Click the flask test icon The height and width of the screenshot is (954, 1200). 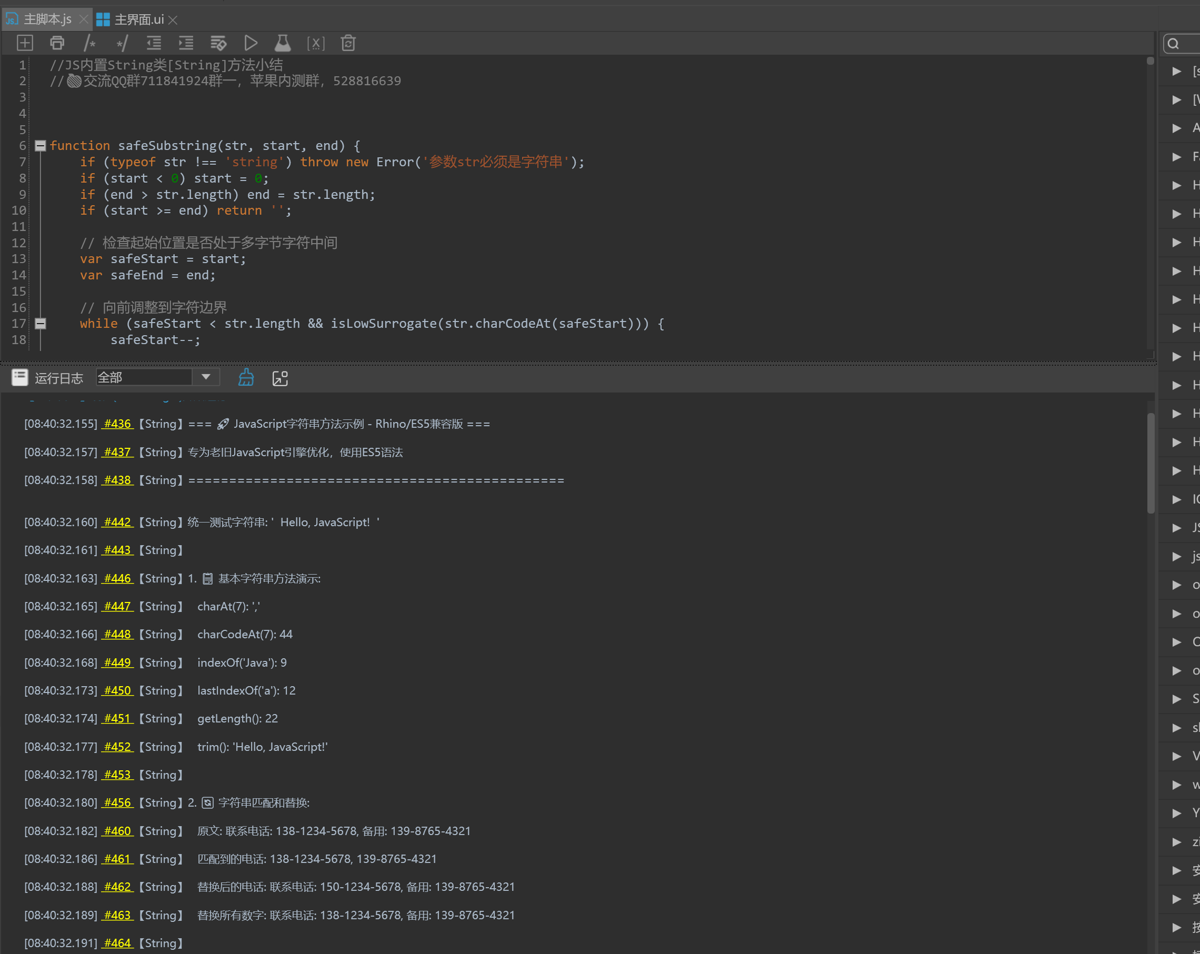(283, 43)
